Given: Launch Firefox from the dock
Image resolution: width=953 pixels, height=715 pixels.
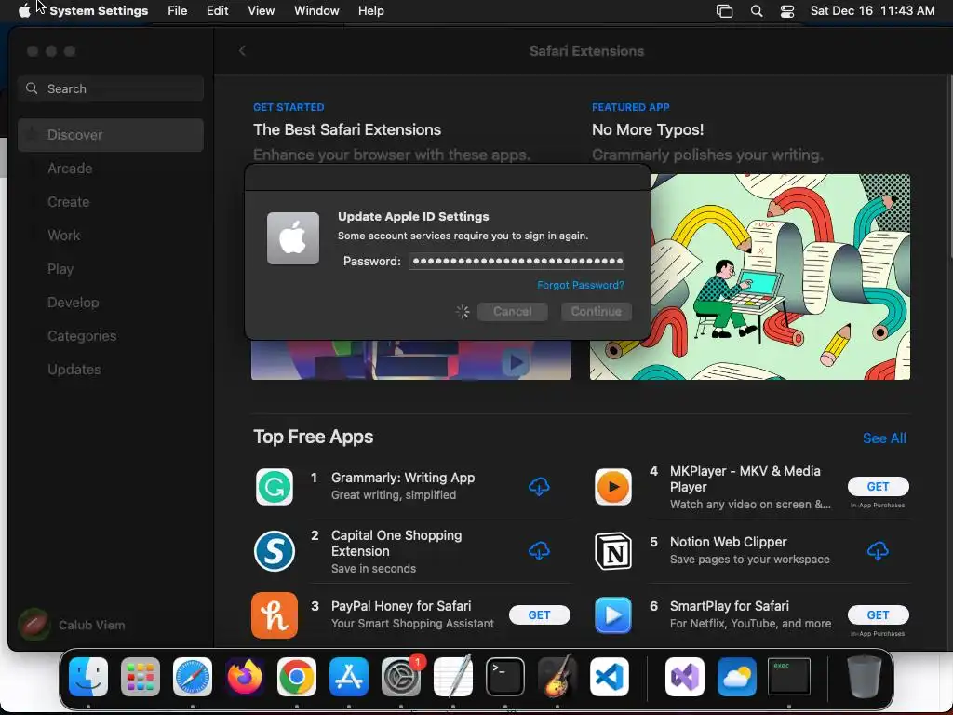Looking at the screenshot, I should click(x=245, y=676).
